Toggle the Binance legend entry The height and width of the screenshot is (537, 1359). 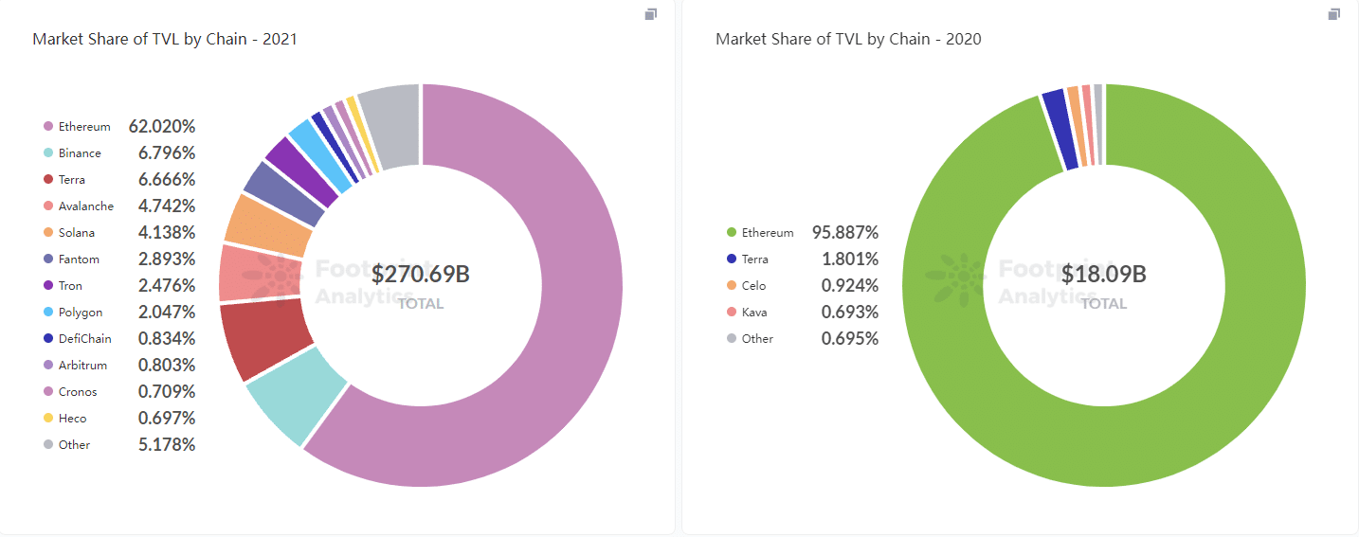coord(79,153)
